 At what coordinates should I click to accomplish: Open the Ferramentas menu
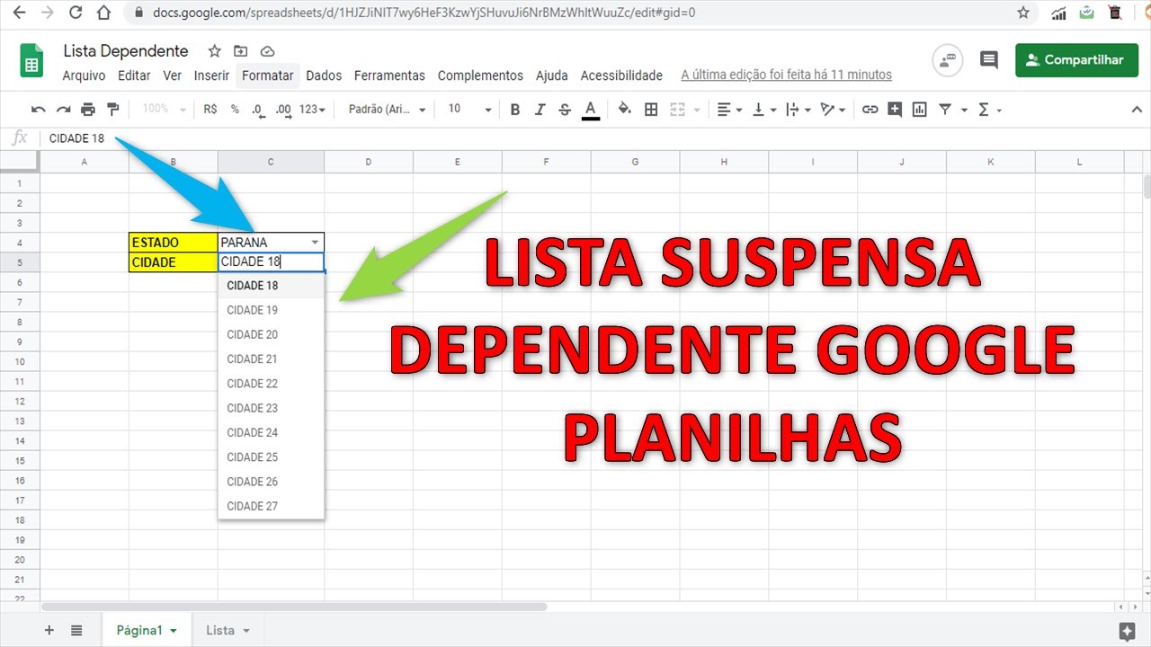[x=389, y=75]
